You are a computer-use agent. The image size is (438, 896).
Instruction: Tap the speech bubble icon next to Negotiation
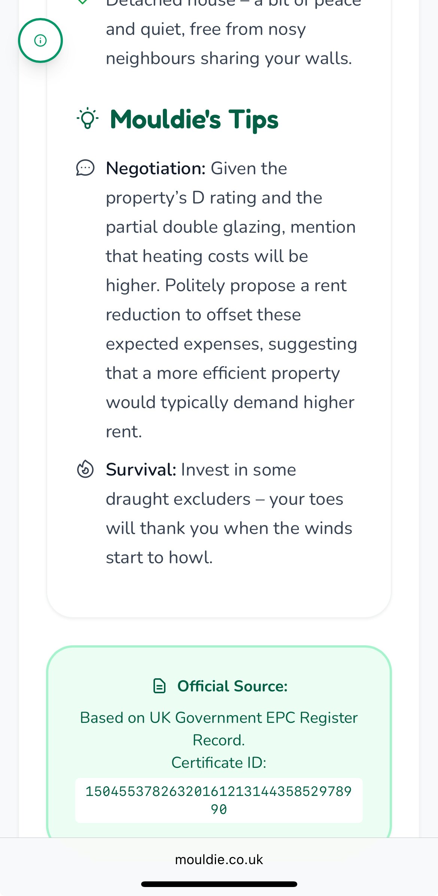click(x=85, y=168)
